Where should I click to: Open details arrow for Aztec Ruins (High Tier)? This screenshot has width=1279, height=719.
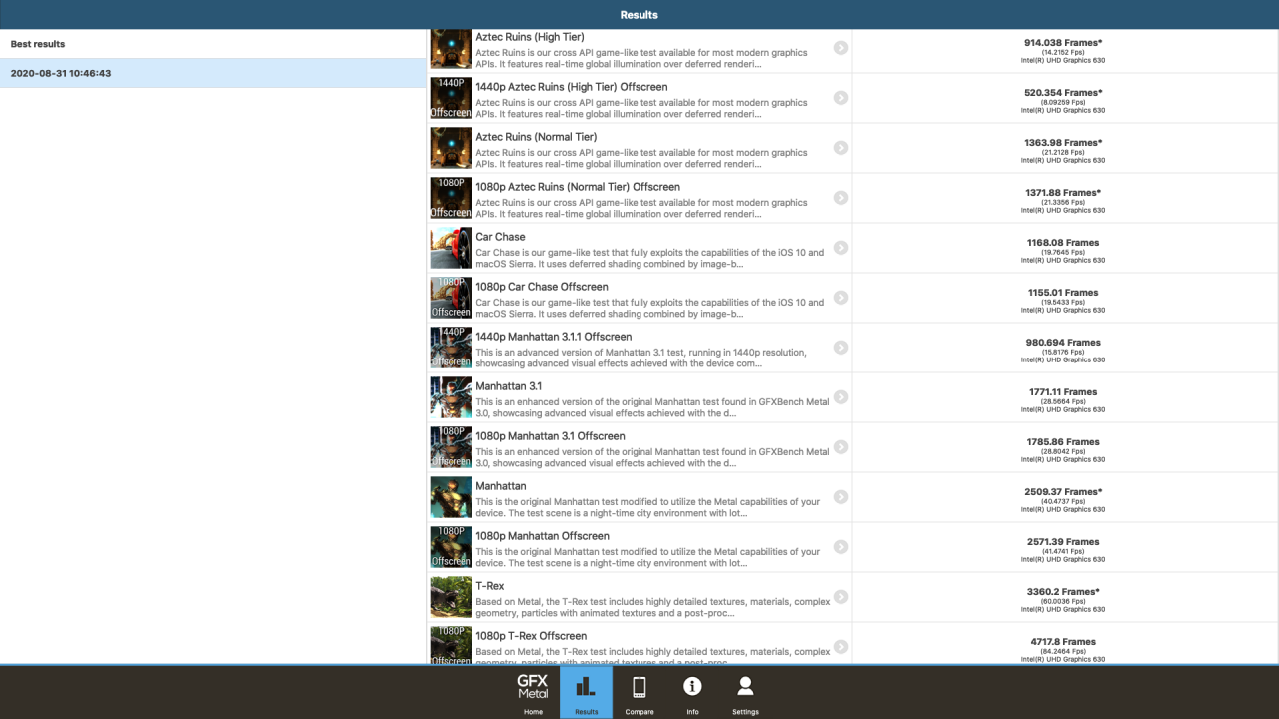(x=841, y=48)
